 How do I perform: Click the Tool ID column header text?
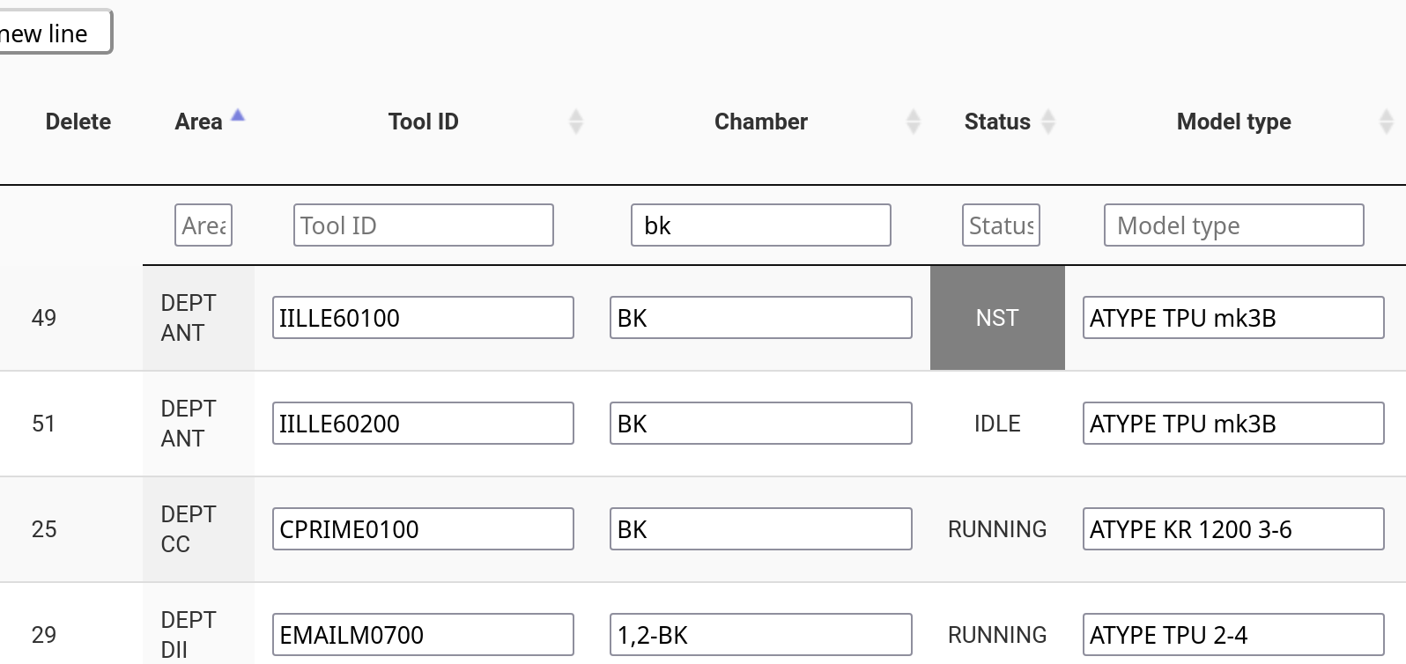pyautogui.click(x=424, y=122)
